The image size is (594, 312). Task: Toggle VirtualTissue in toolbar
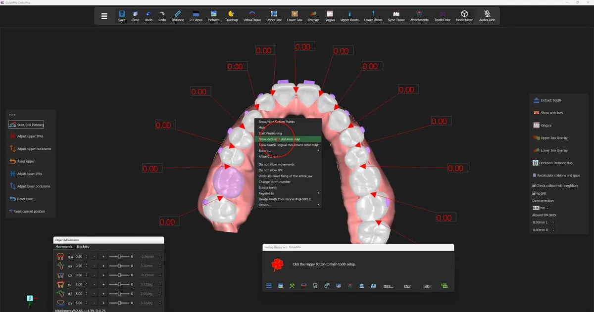point(252,16)
